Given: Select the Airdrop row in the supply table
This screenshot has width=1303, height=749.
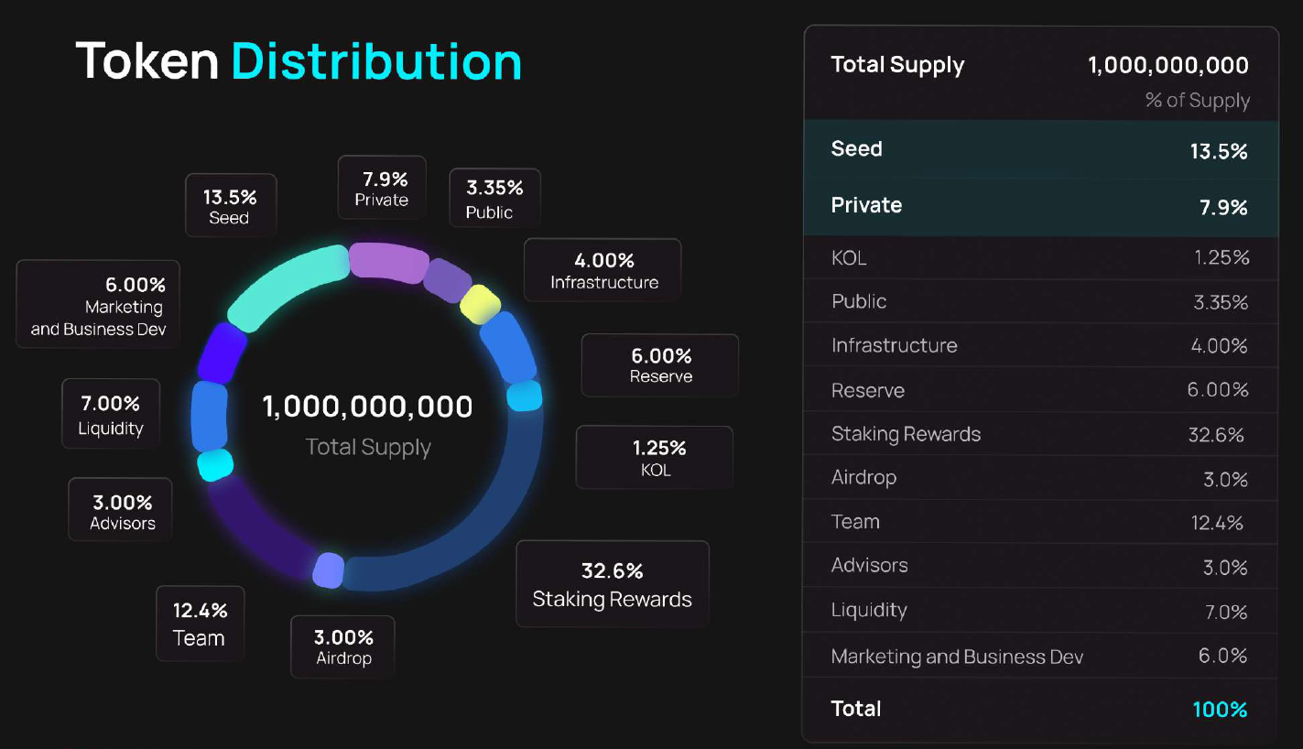Looking at the screenshot, I should point(1039,479).
